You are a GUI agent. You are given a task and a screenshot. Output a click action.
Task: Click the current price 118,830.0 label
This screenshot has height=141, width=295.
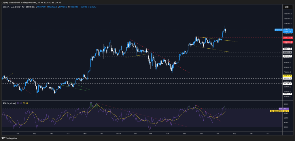click(288, 30)
